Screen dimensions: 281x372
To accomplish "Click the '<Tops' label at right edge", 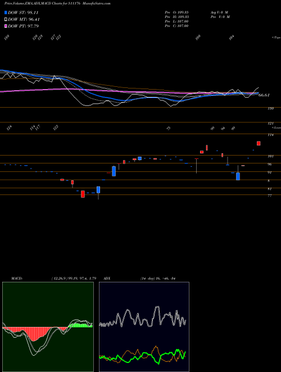I will click(x=277, y=38).
